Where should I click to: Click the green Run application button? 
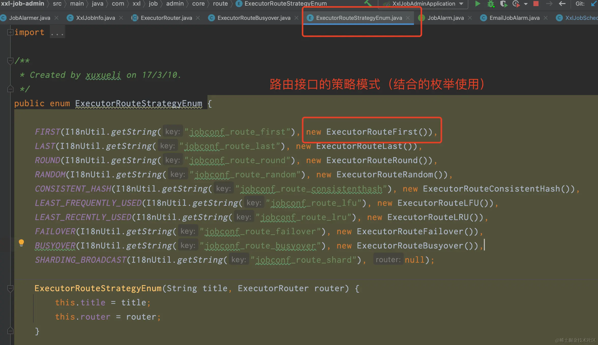(477, 4)
